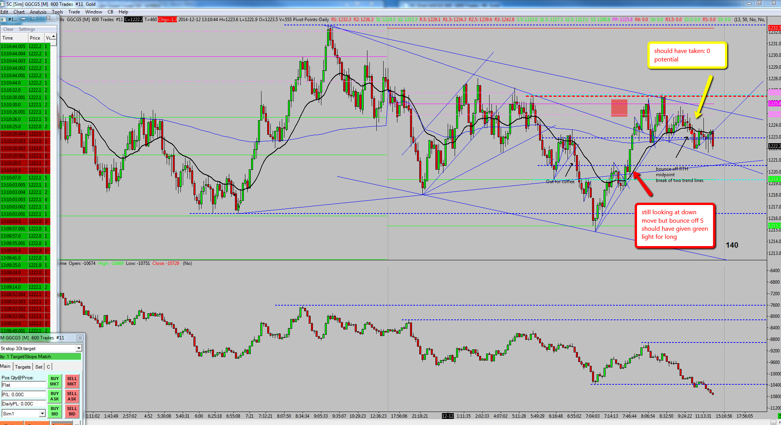Image resolution: width=781 pixels, height=425 pixels.
Task: Select the 13:08:49.001 trade row
Action: pyautogui.click(x=25, y=331)
